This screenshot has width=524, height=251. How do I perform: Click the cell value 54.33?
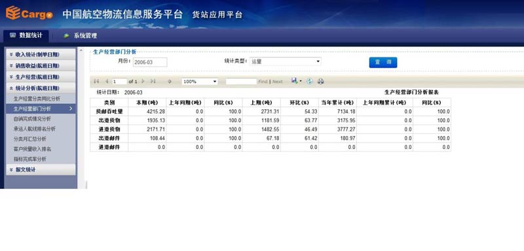311,112
